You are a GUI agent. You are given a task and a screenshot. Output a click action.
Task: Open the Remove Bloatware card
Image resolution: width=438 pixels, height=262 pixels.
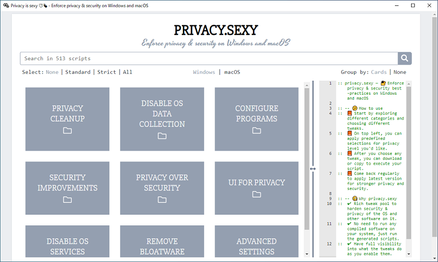162,242
